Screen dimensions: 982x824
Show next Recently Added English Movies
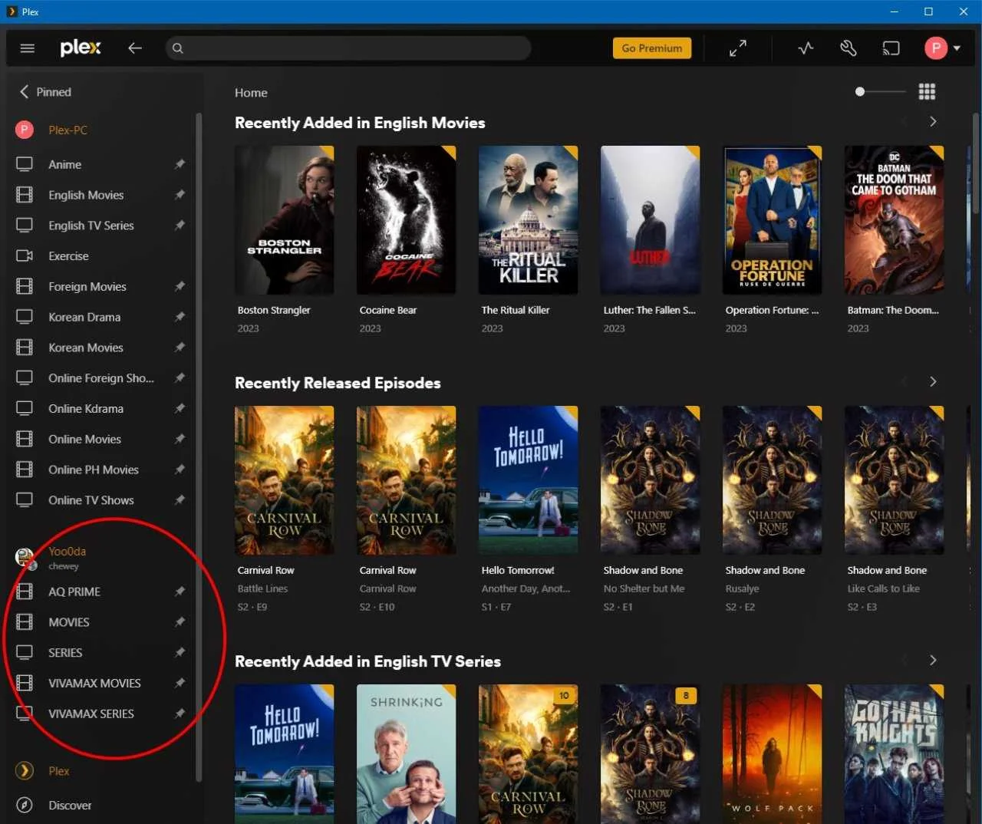pyautogui.click(x=933, y=122)
